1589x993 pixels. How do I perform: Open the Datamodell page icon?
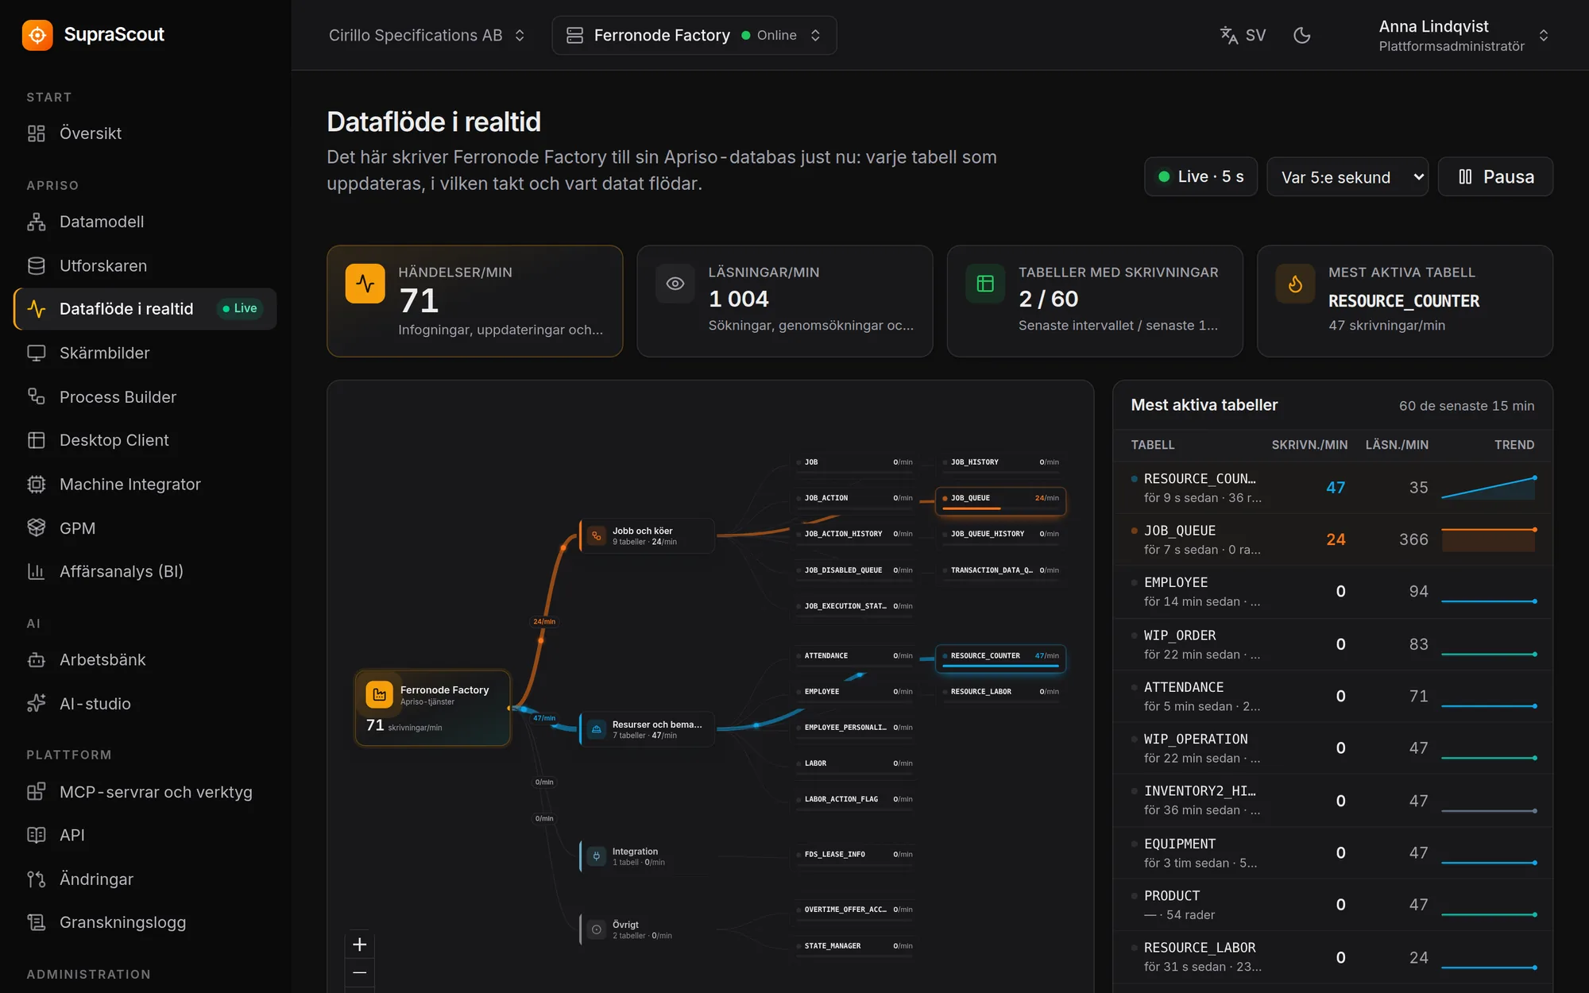click(x=37, y=222)
